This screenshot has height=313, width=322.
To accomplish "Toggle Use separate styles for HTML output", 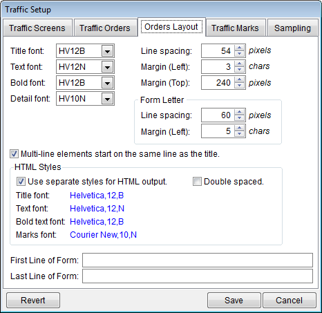I will pyautogui.click(x=21, y=182).
